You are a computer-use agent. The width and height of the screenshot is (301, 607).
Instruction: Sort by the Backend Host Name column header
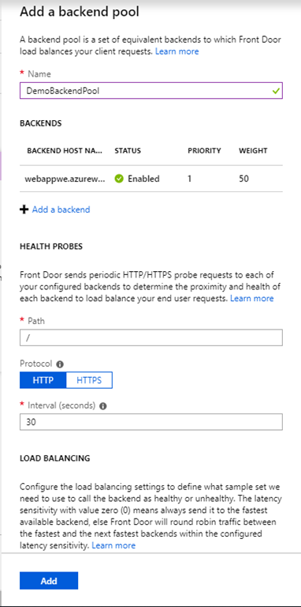click(x=65, y=151)
